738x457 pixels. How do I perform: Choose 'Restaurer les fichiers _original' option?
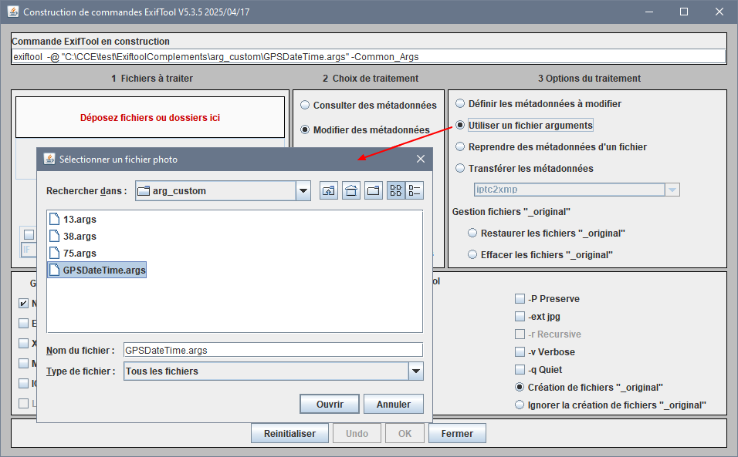(472, 234)
